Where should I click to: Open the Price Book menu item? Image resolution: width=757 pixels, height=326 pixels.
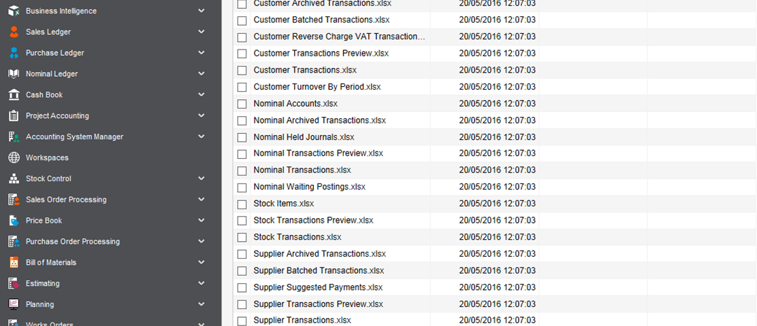click(x=44, y=221)
